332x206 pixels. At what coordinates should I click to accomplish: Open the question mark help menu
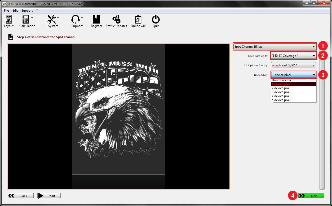pos(37,11)
